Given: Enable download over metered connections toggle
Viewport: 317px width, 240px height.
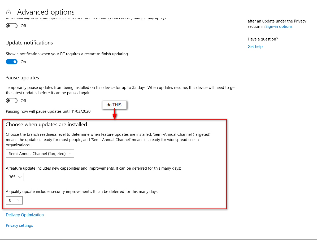Looking at the screenshot, I should click(12, 26).
